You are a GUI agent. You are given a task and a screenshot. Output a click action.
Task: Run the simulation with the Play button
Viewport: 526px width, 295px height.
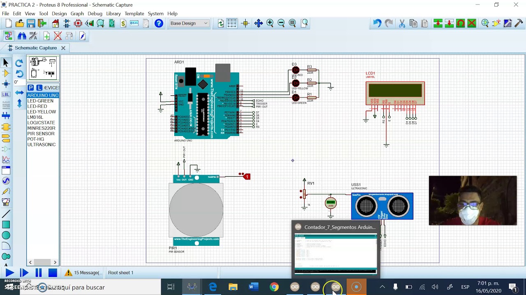[x=10, y=273]
